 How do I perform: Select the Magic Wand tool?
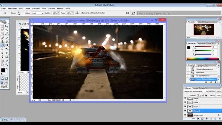(7, 30)
